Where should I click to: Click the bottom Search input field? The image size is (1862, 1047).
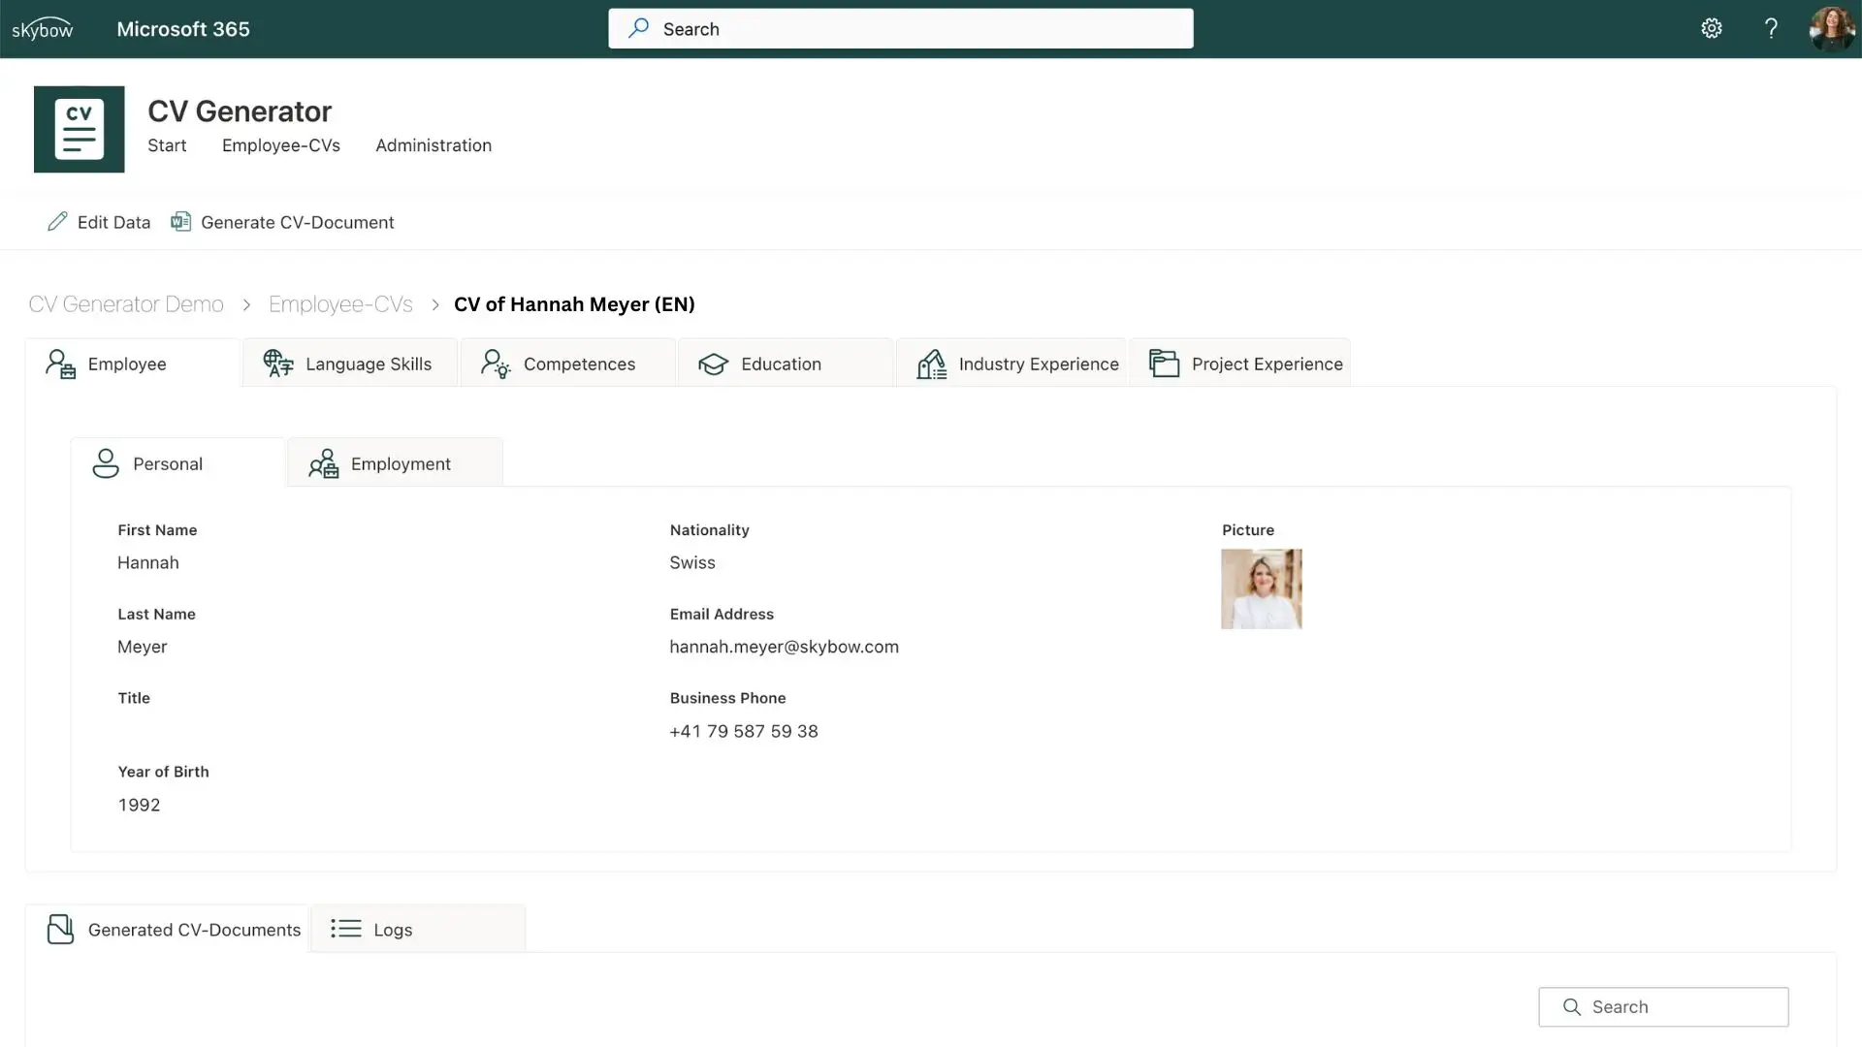point(1662,1006)
